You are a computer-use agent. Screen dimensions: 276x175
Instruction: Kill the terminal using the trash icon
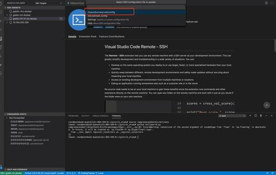click(x=261, y=116)
